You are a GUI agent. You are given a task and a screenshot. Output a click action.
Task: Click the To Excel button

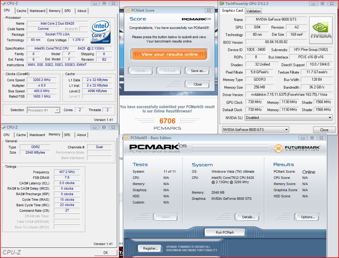pos(169,71)
